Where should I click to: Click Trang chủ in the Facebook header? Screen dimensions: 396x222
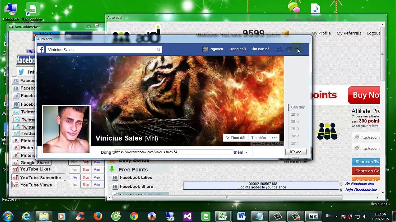coord(237,49)
